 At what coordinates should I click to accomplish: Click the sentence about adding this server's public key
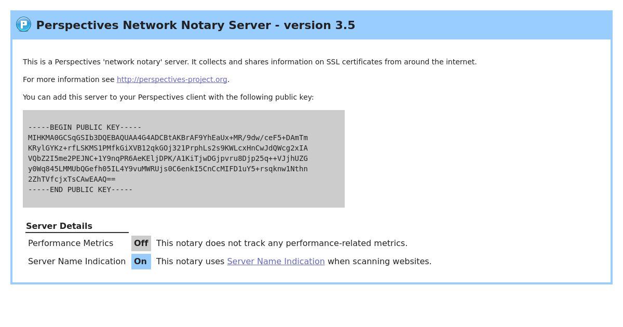(168, 97)
